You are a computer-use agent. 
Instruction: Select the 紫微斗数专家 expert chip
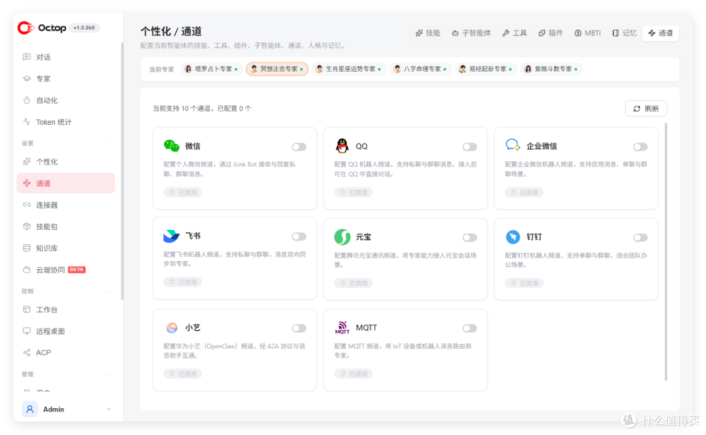551,69
